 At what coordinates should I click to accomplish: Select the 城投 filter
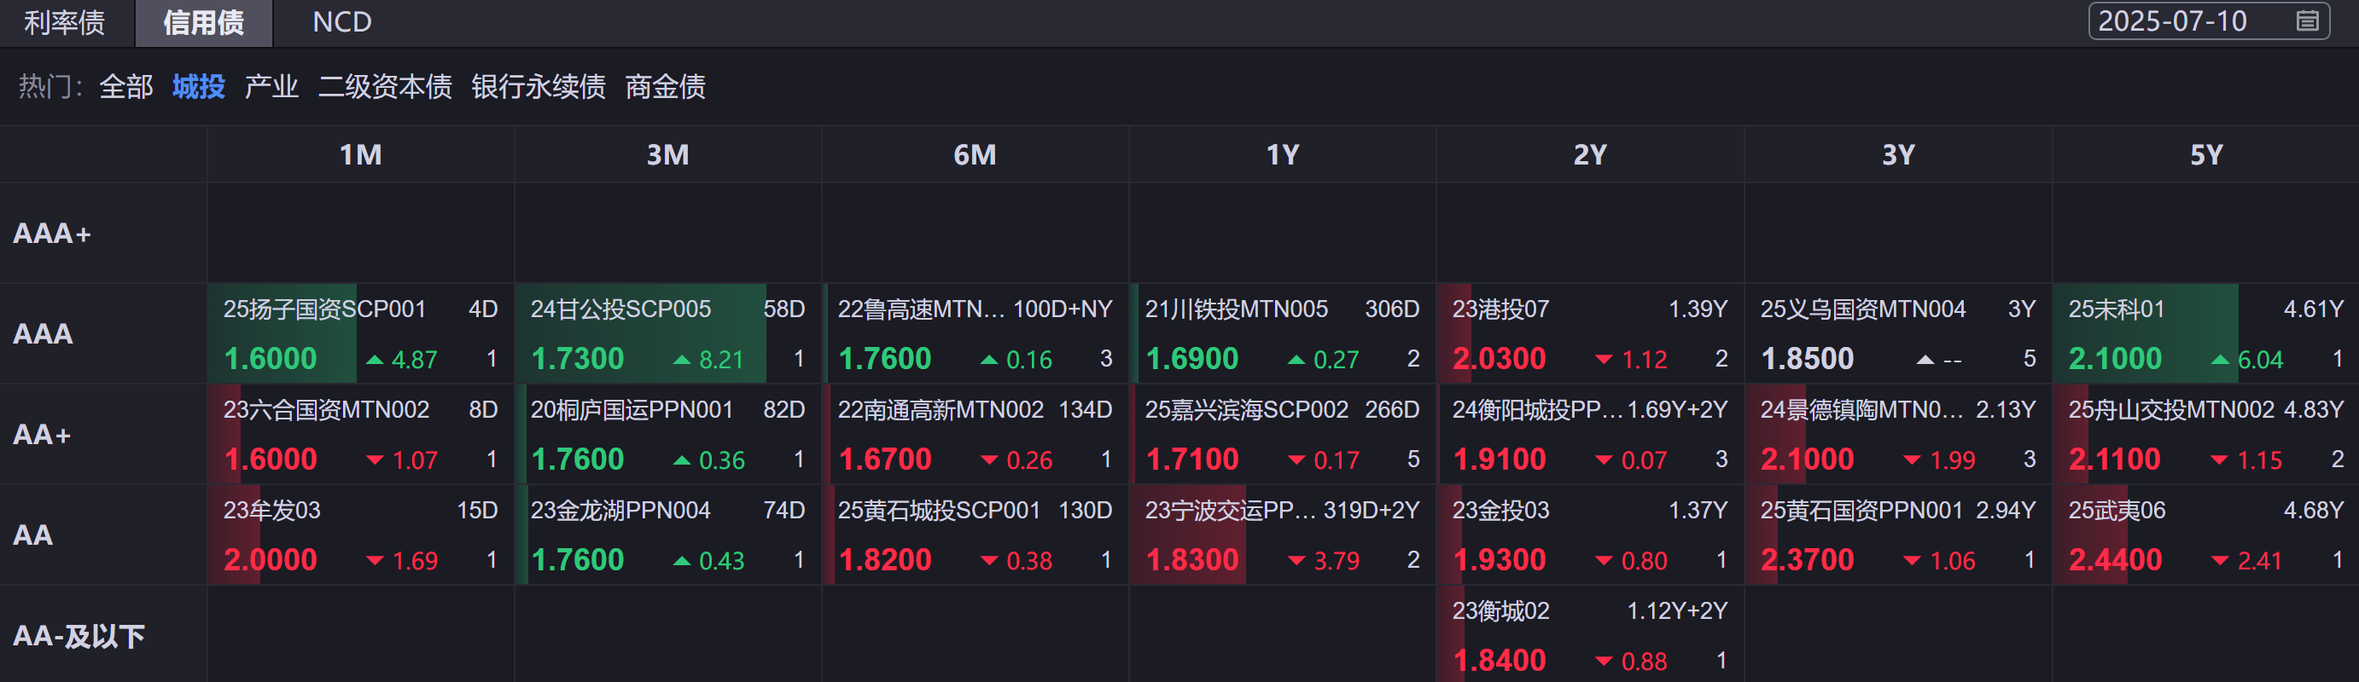point(198,87)
